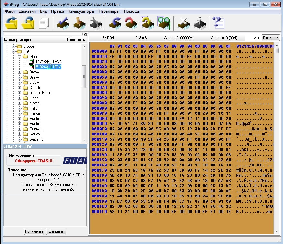Viewport: 283px width, 244px height.
Task: Select the 51718980 TRW calculator
Action: pyautogui.click(x=48, y=62)
